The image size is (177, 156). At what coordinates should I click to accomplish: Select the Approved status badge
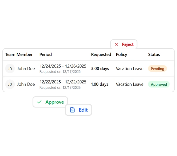(159, 84)
